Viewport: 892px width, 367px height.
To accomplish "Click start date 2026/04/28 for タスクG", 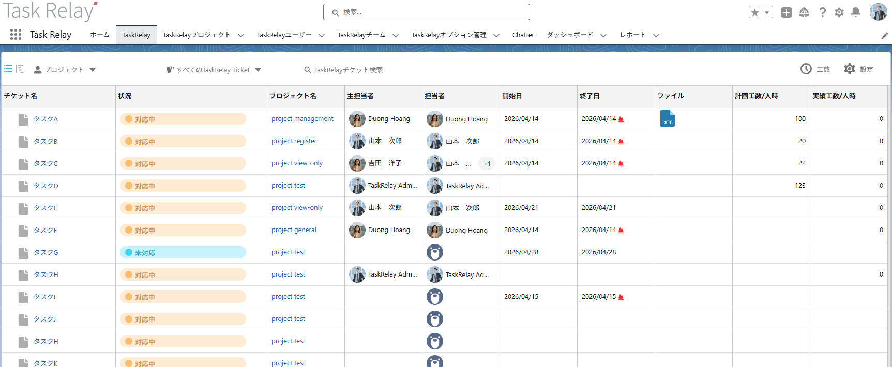I will click(x=521, y=252).
